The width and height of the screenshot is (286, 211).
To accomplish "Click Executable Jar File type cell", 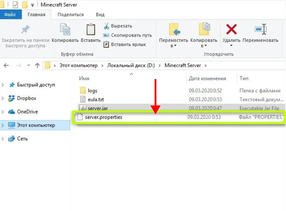I will coord(259,108).
